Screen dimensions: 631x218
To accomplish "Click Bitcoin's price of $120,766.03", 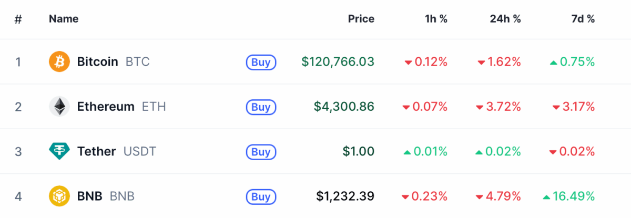I will click(x=338, y=62).
